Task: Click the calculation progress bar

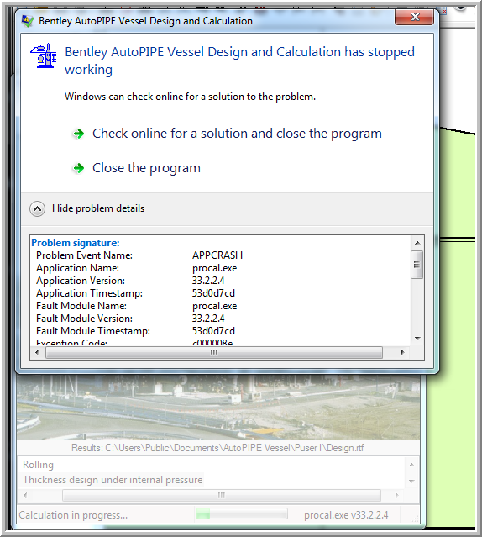Action: [x=242, y=514]
